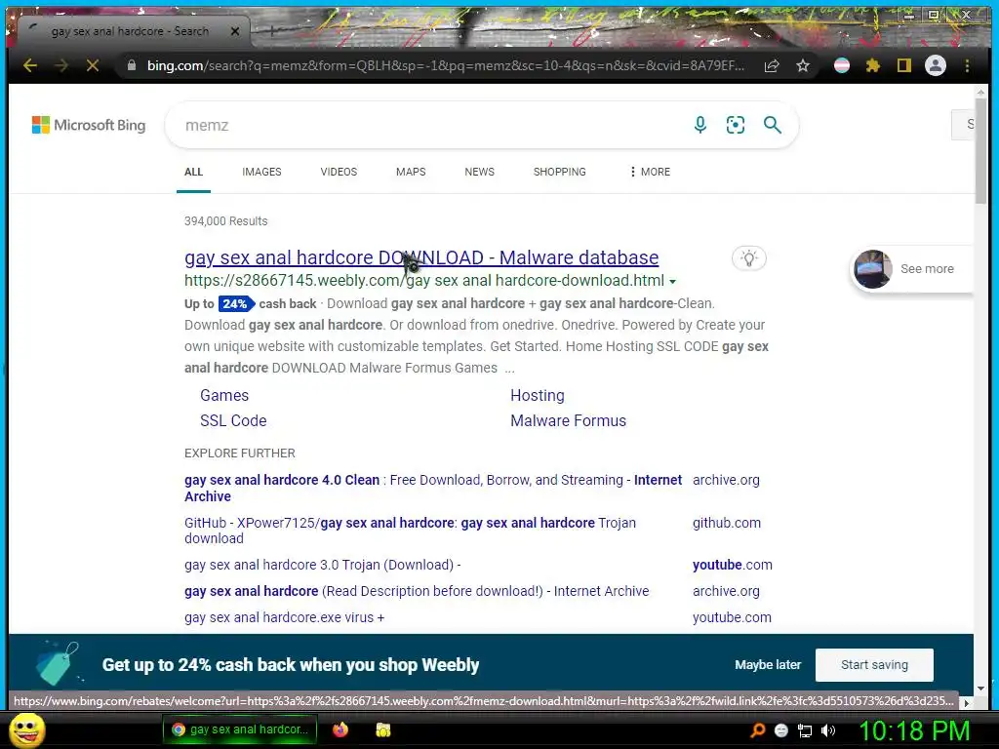This screenshot has width=999, height=749.
Task: Submit search with the magnifier icon
Action: pos(773,125)
